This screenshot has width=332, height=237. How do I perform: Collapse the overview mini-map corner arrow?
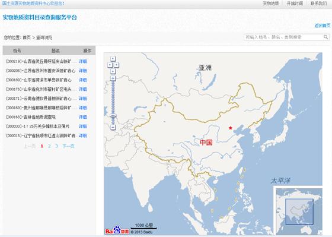tap(320, 232)
